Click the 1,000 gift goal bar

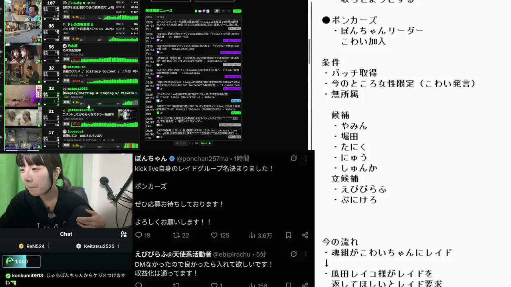click(x=22, y=261)
